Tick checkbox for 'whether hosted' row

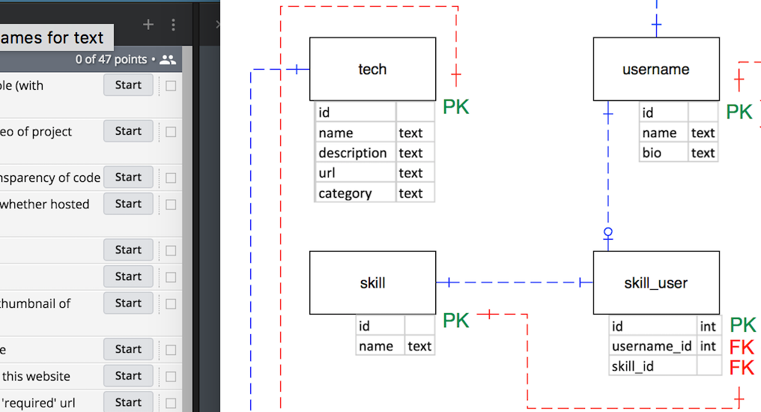171,205
